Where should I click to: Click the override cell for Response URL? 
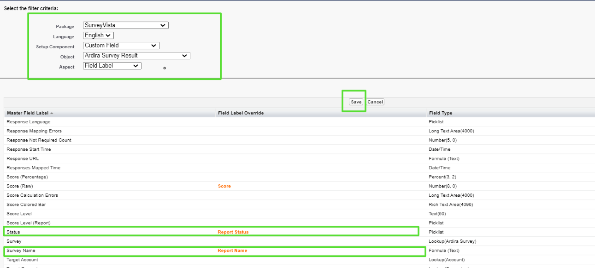pyautogui.click(x=277, y=158)
